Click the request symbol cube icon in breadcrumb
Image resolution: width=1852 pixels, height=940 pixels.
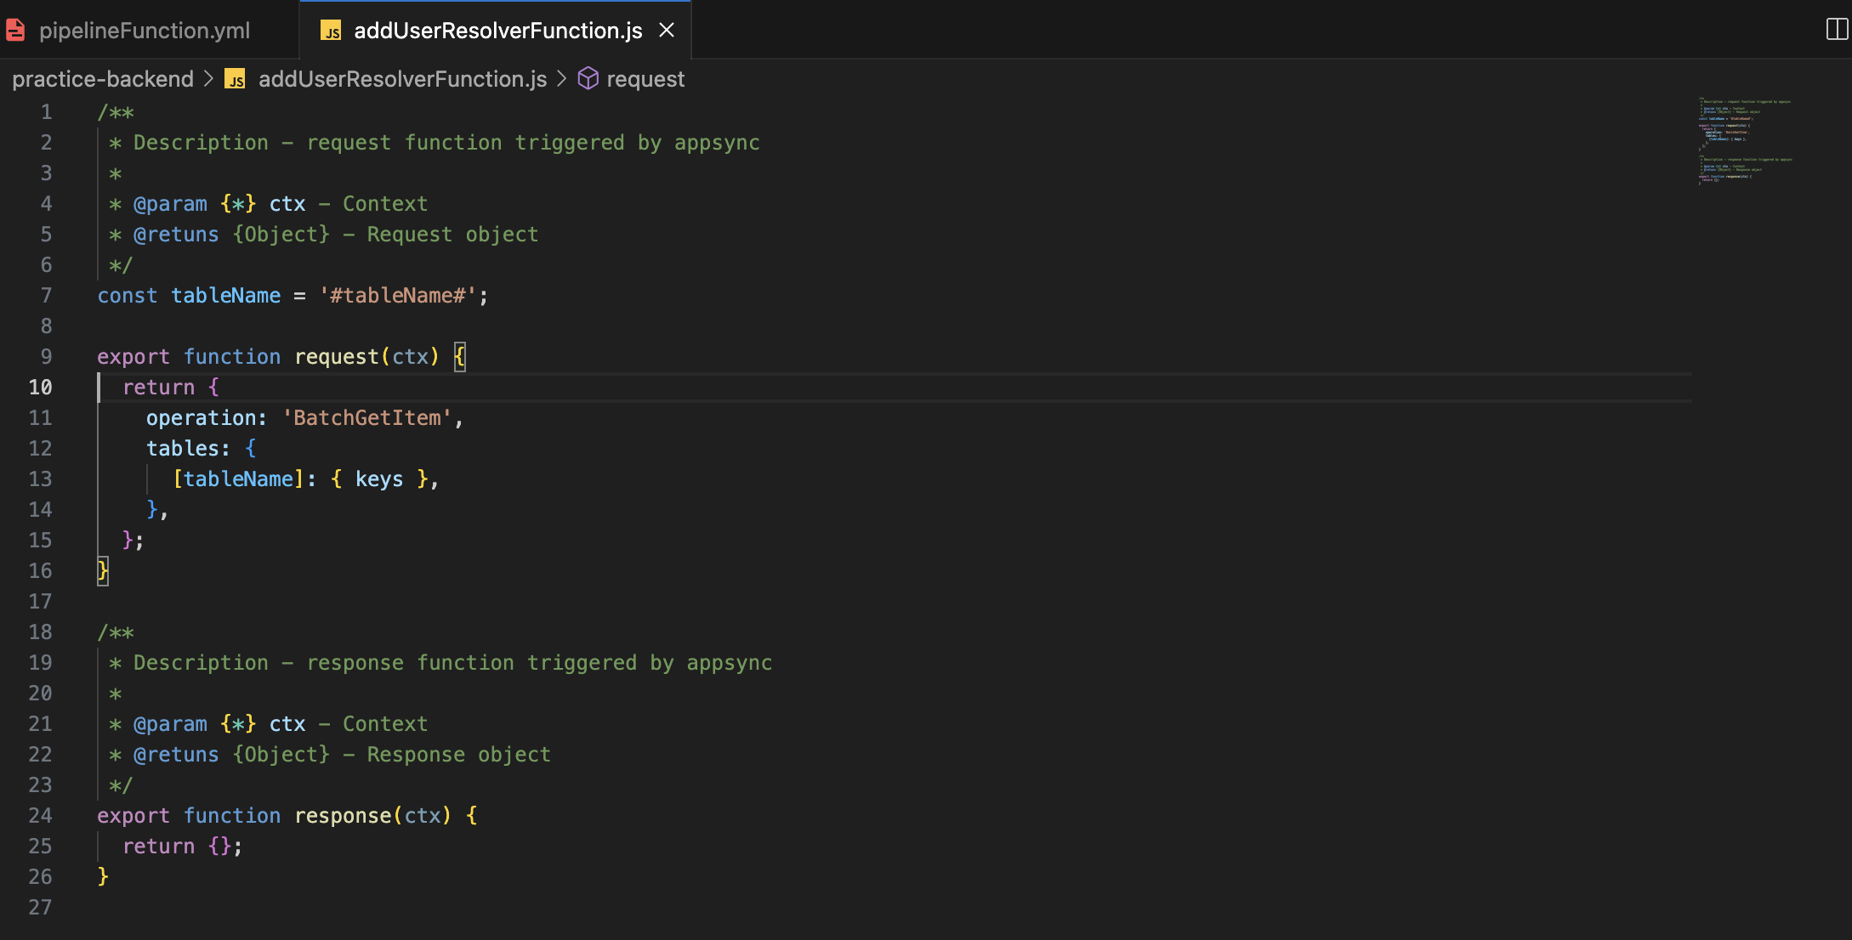pyautogui.click(x=587, y=78)
